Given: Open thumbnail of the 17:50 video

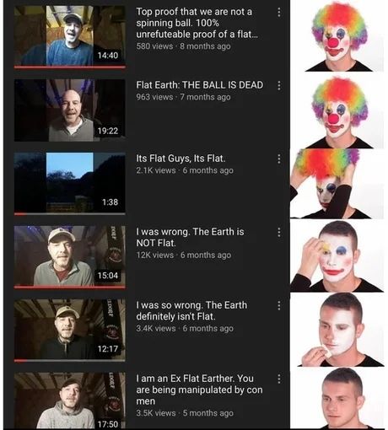Looking at the screenshot, I should 70,400.
